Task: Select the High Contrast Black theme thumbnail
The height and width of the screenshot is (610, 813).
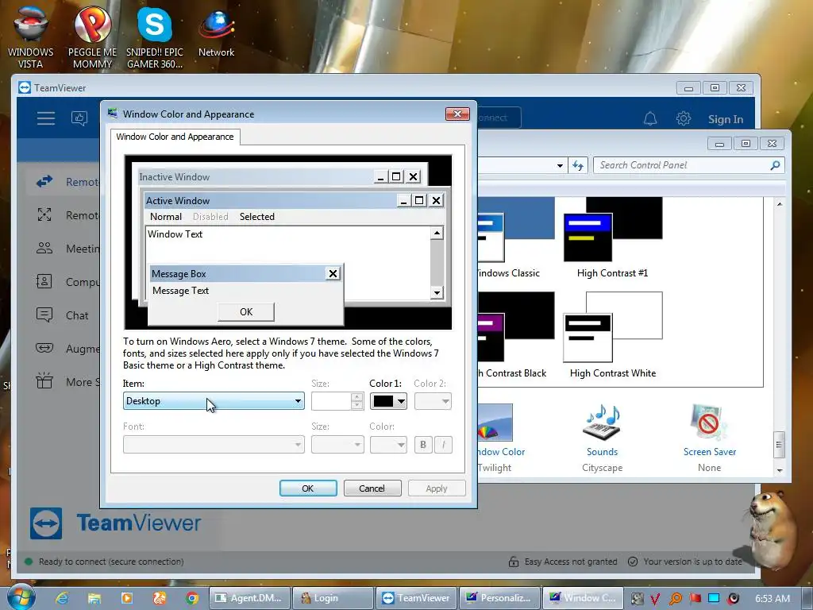Action: pyautogui.click(x=516, y=326)
